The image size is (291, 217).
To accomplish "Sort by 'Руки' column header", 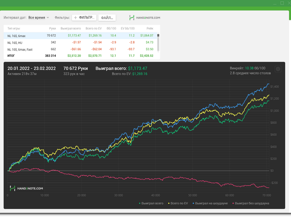I will [52, 28].
